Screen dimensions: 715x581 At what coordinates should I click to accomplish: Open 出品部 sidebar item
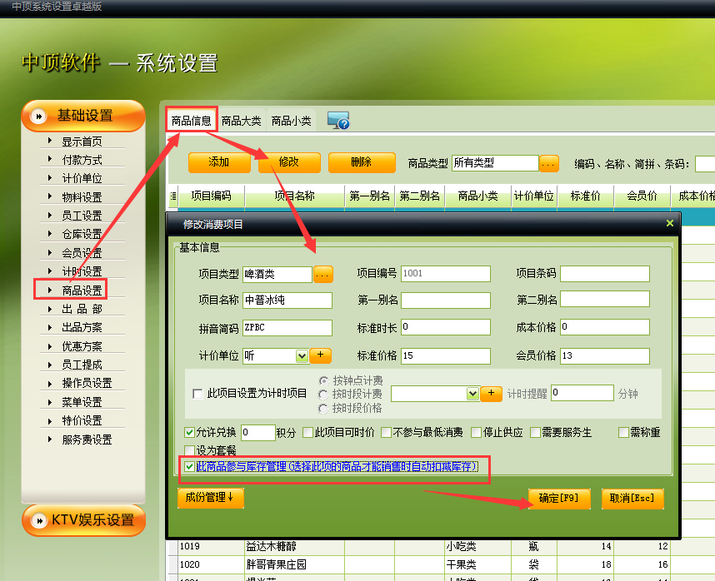click(82, 309)
